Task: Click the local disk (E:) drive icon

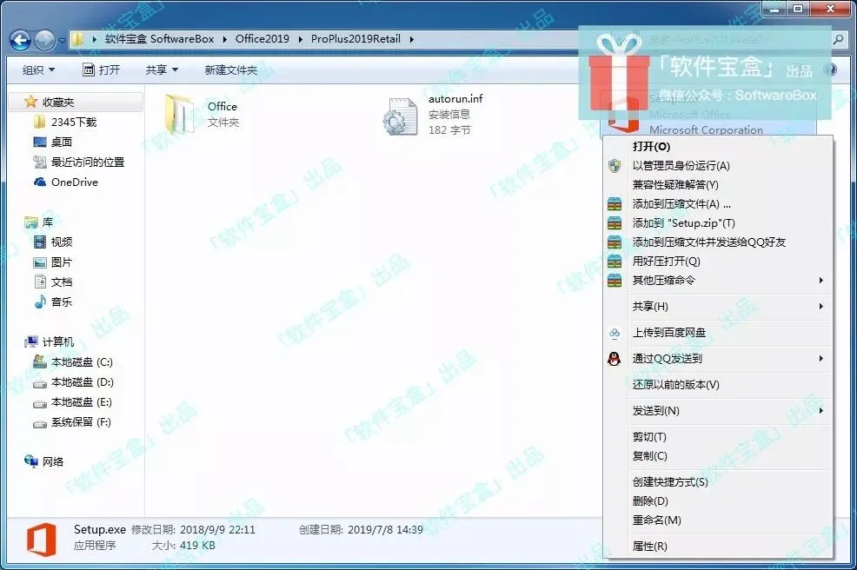Action: point(40,403)
